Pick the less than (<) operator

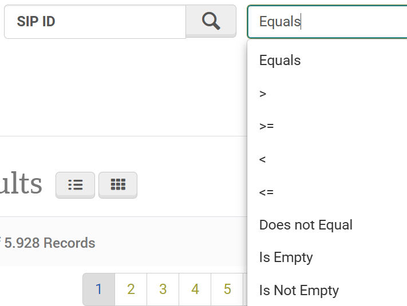point(263,159)
